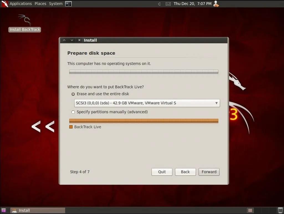Click the BackTrack dragon logo in panel
Viewport: 284px width, 214px height.
(4, 4)
